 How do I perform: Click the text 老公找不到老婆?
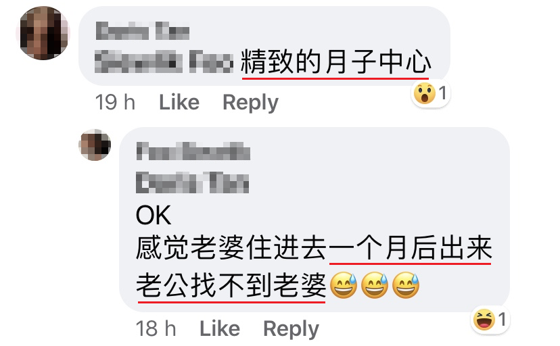pos(231,285)
